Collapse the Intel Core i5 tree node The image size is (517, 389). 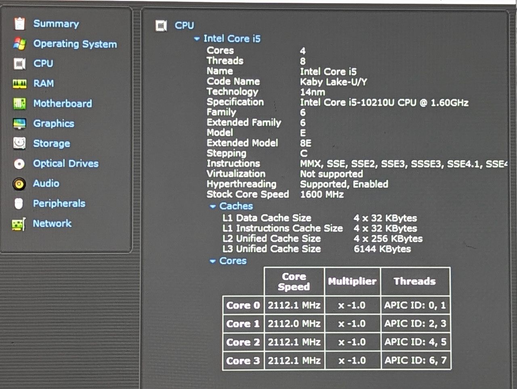197,39
